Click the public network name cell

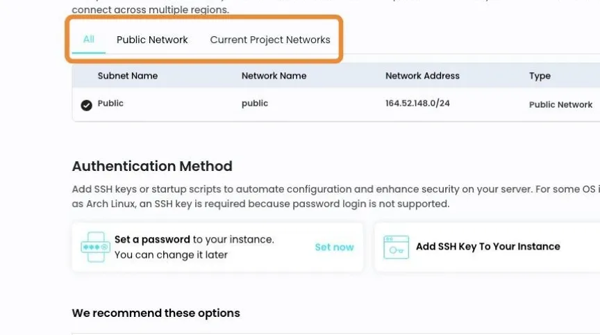click(255, 104)
